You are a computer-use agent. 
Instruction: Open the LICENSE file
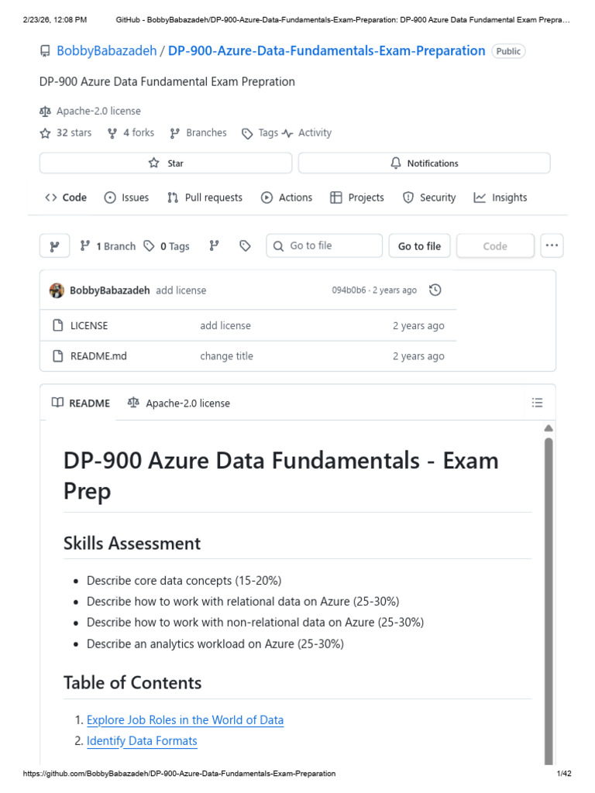click(89, 326)
